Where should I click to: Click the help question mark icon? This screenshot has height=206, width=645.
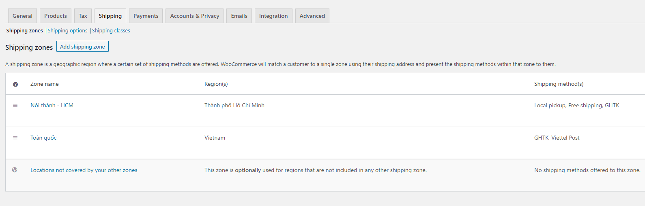pyautogui.click(x=15, y=84)
